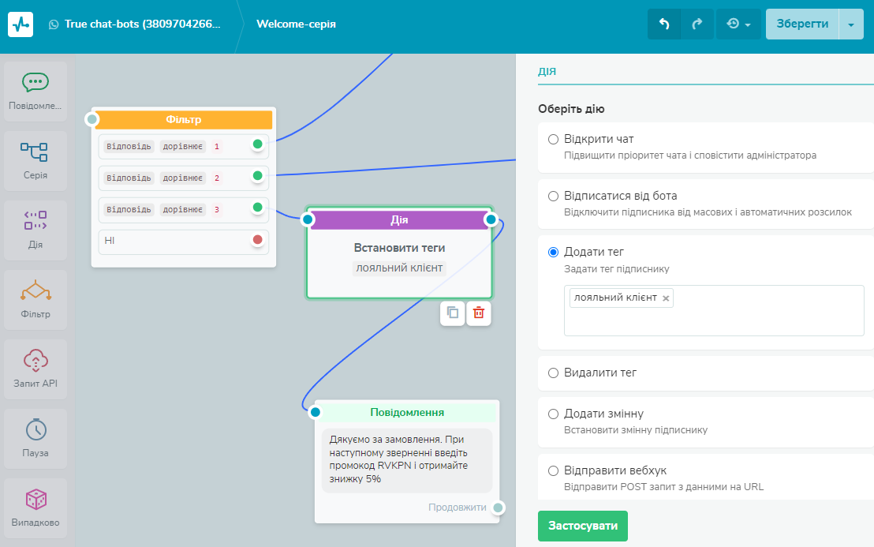Add a Дія block from sidebar
The height and width of the screenshot is (547, 874).
click(35, 230)
